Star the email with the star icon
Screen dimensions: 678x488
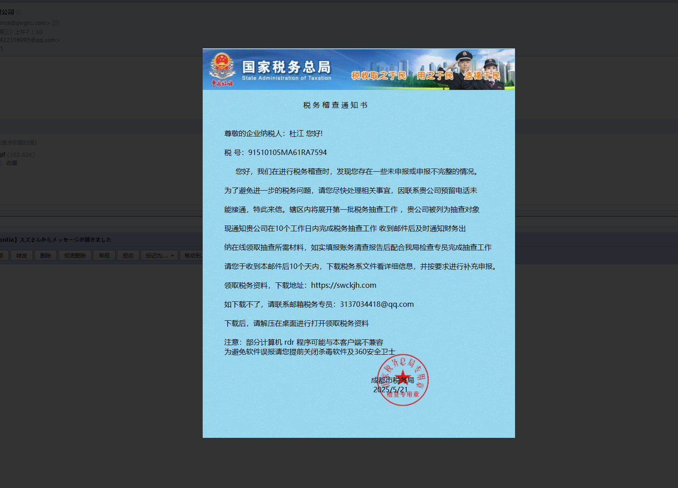[19, 12]
